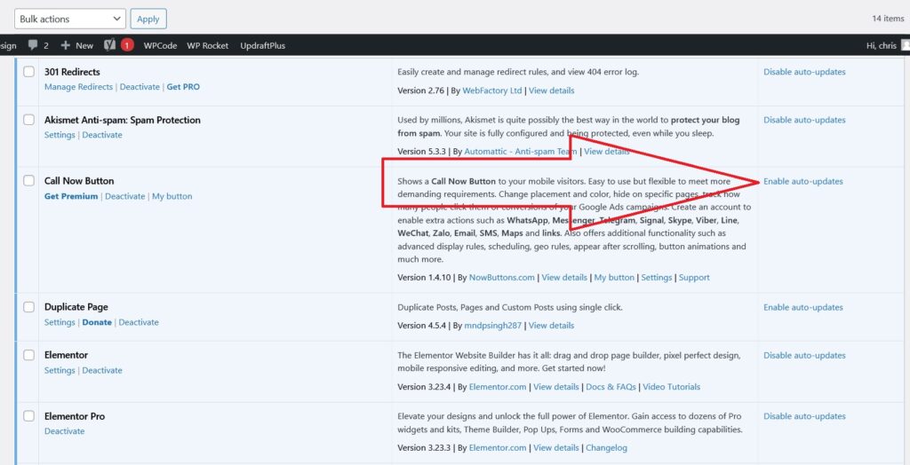Click Manage Redirects under 301 Redirects
The height and width of the screenshot is (465, 910).
click(x=78, y=87)
